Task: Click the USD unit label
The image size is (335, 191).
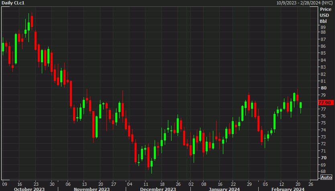Action: point(324,15)
